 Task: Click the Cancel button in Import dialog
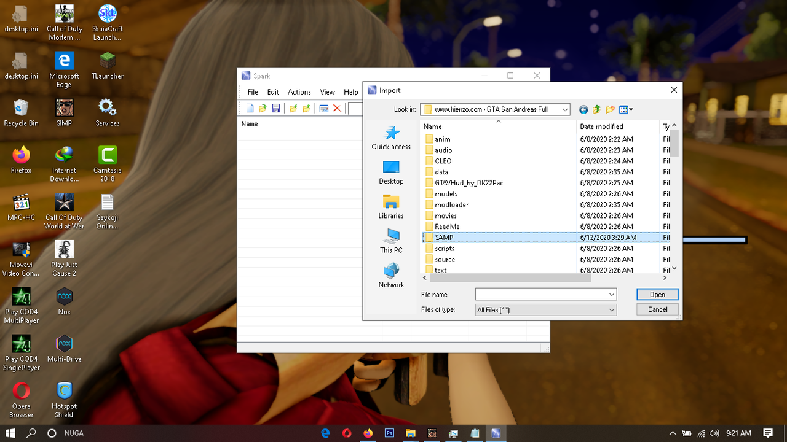[x=657, y=309]
